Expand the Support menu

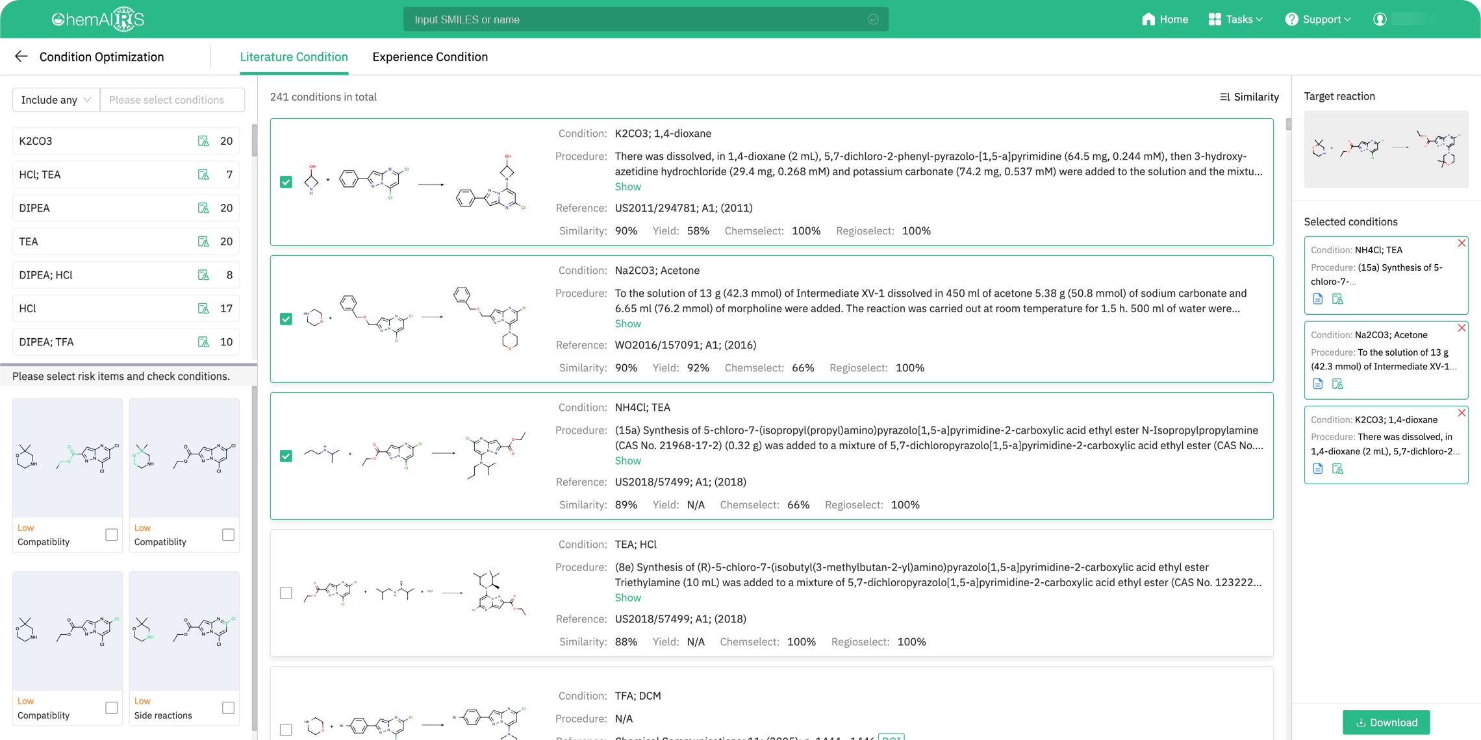(1318, 19)
